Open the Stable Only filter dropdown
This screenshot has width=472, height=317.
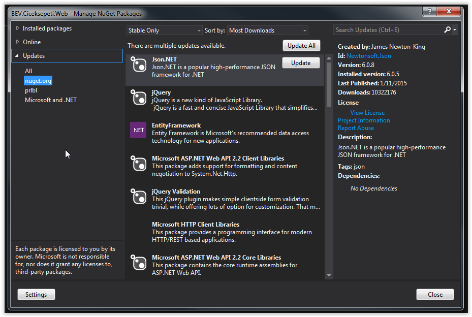(164, 30)
